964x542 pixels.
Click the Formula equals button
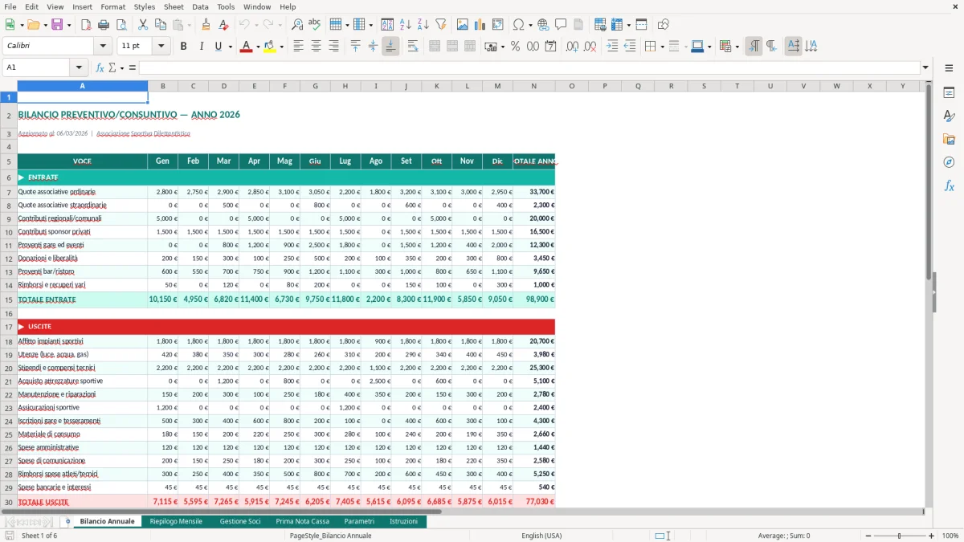click(133, 67)
